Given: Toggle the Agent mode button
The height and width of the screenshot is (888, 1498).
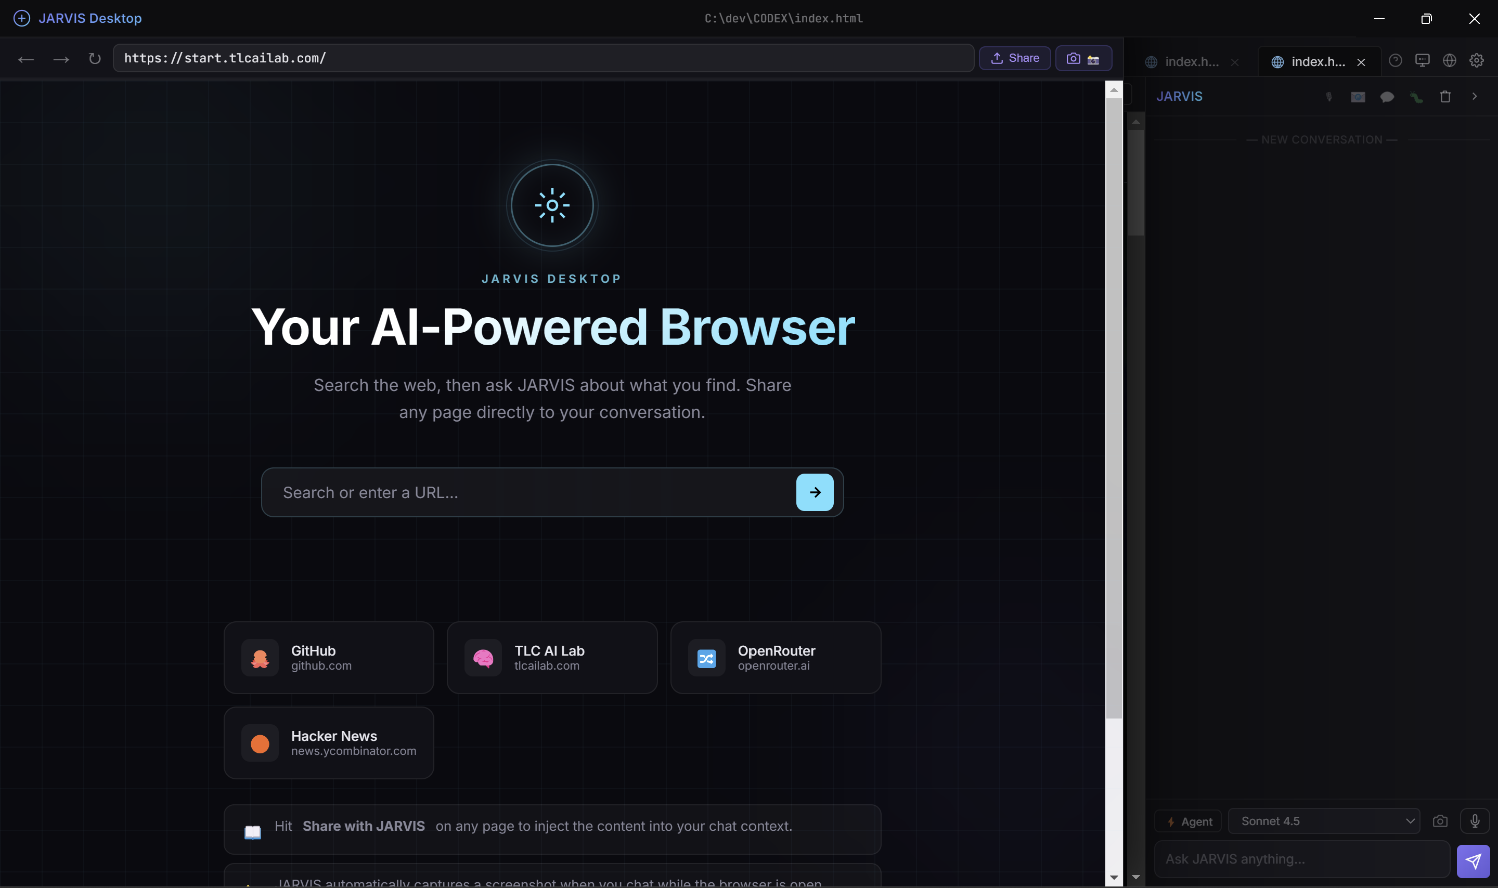Looking at the screenshot, I should tap(1188, 821).
